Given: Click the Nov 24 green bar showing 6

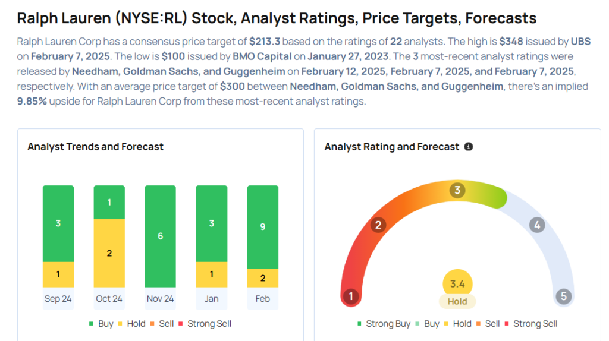Looking at the screenshot, I should click(x=160, y=236).
